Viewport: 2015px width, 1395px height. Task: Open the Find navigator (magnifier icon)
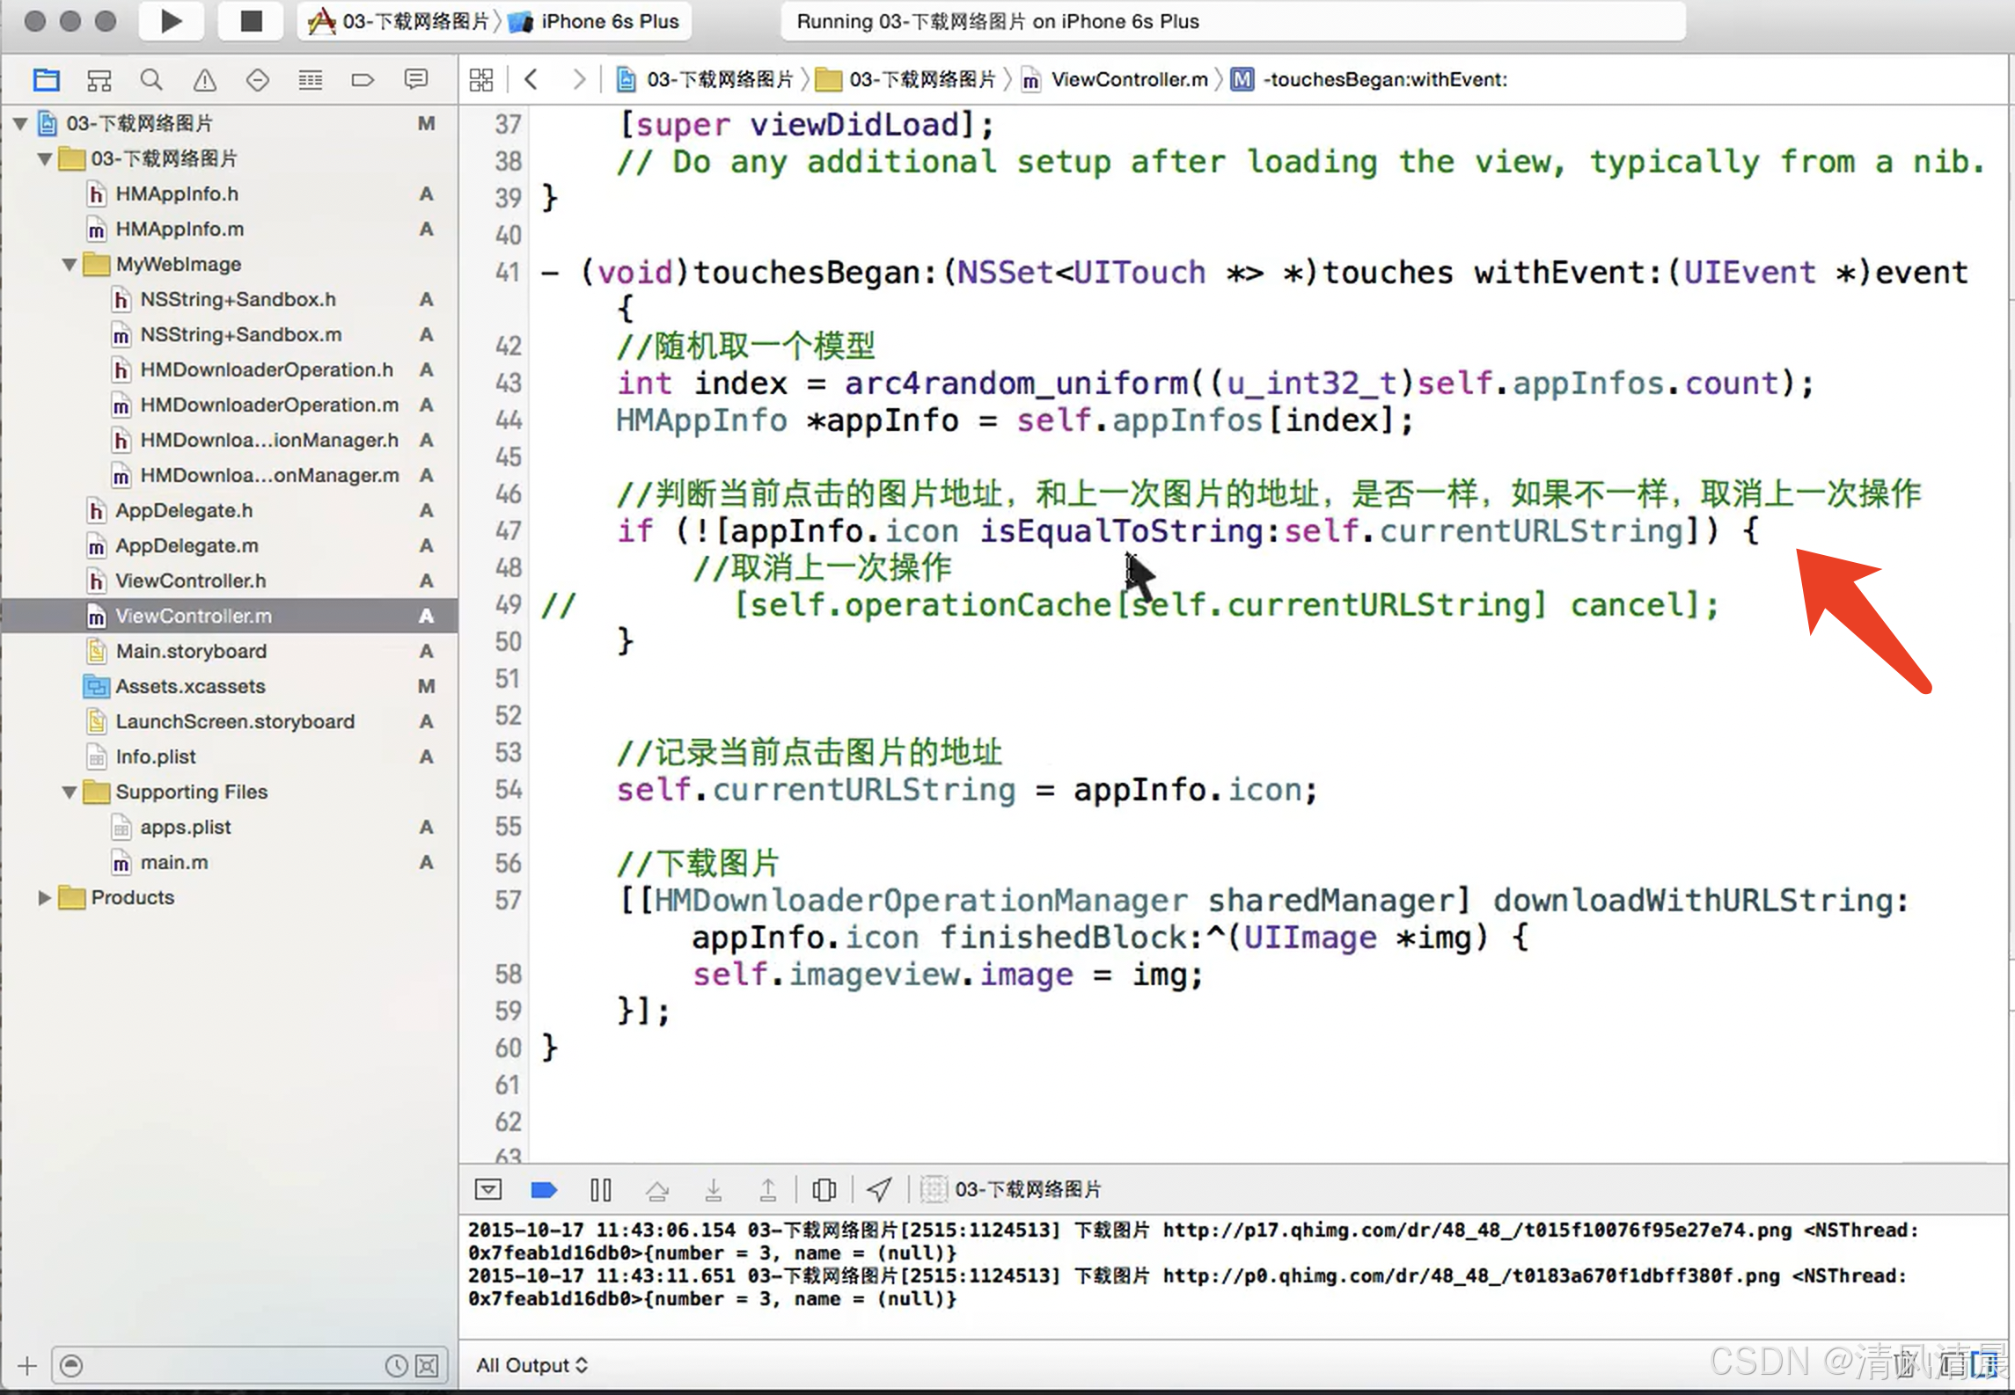tap(151, 80)
